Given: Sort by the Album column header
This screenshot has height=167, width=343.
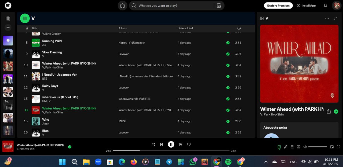Looking at the screenshot, I should coord(123,28).
